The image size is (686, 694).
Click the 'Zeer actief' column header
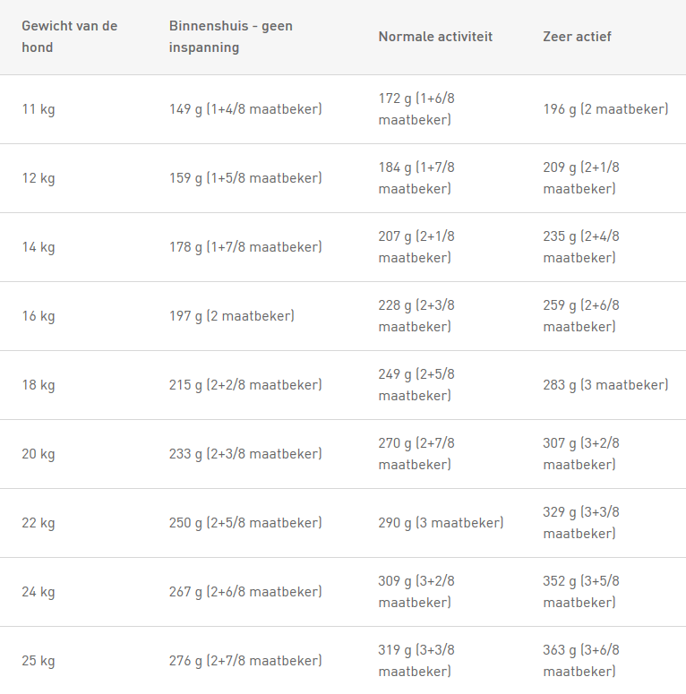click(577, 37)
